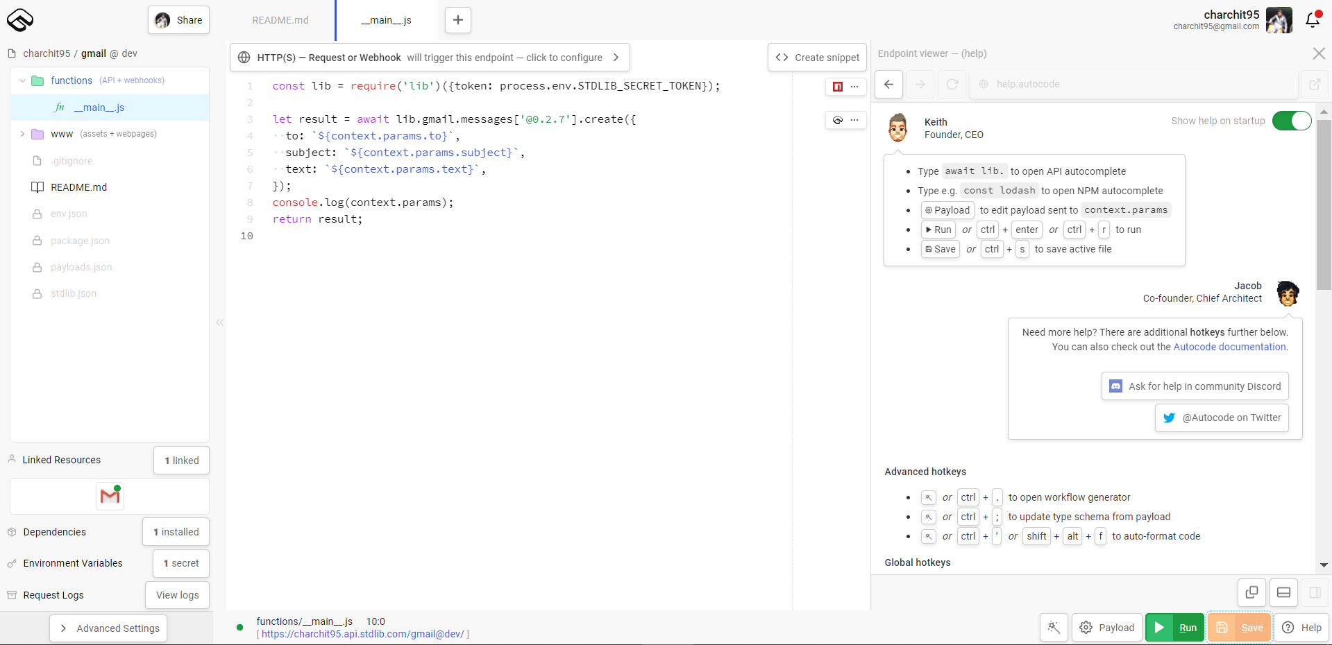Open the notifications bell

point(1313,19)
